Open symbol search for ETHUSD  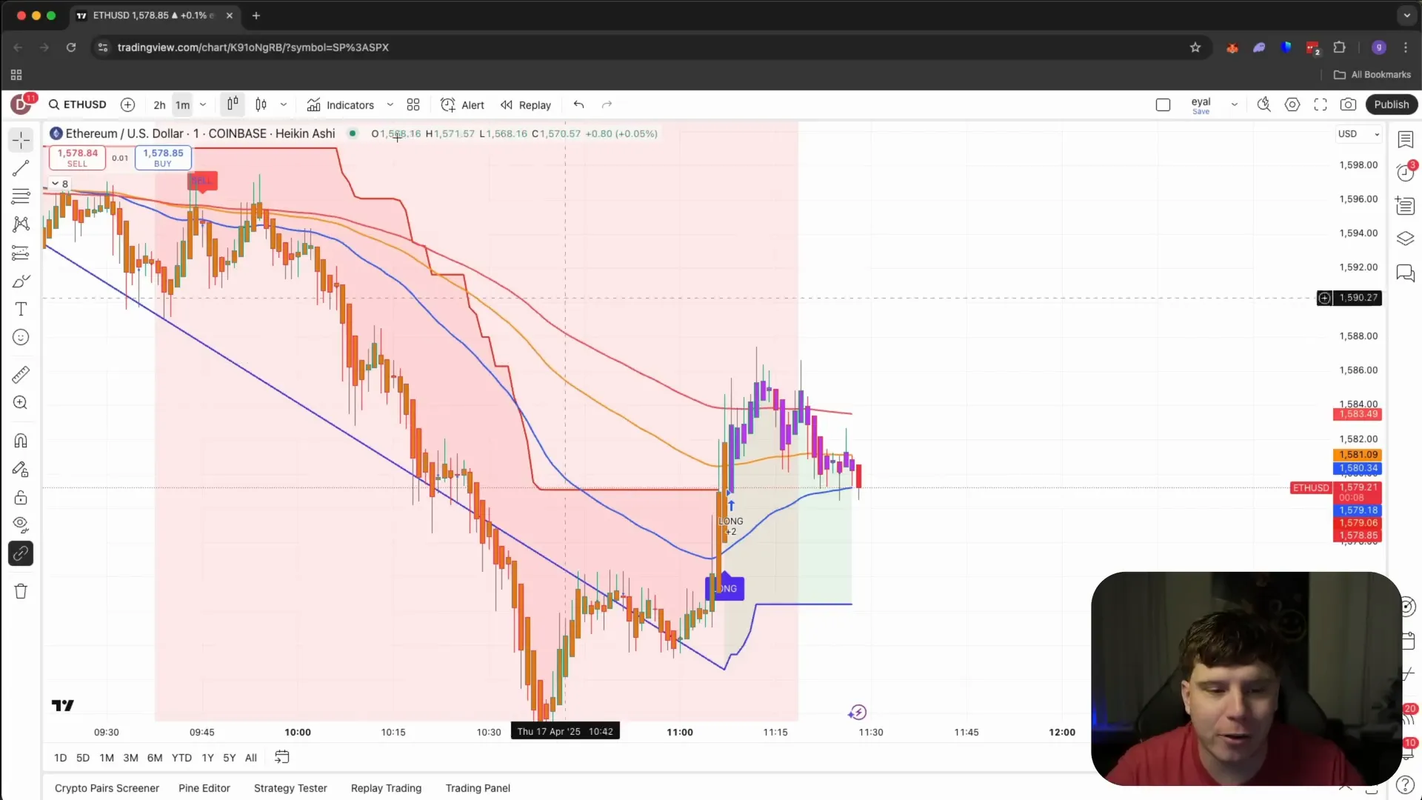click(x=78, y=104)
